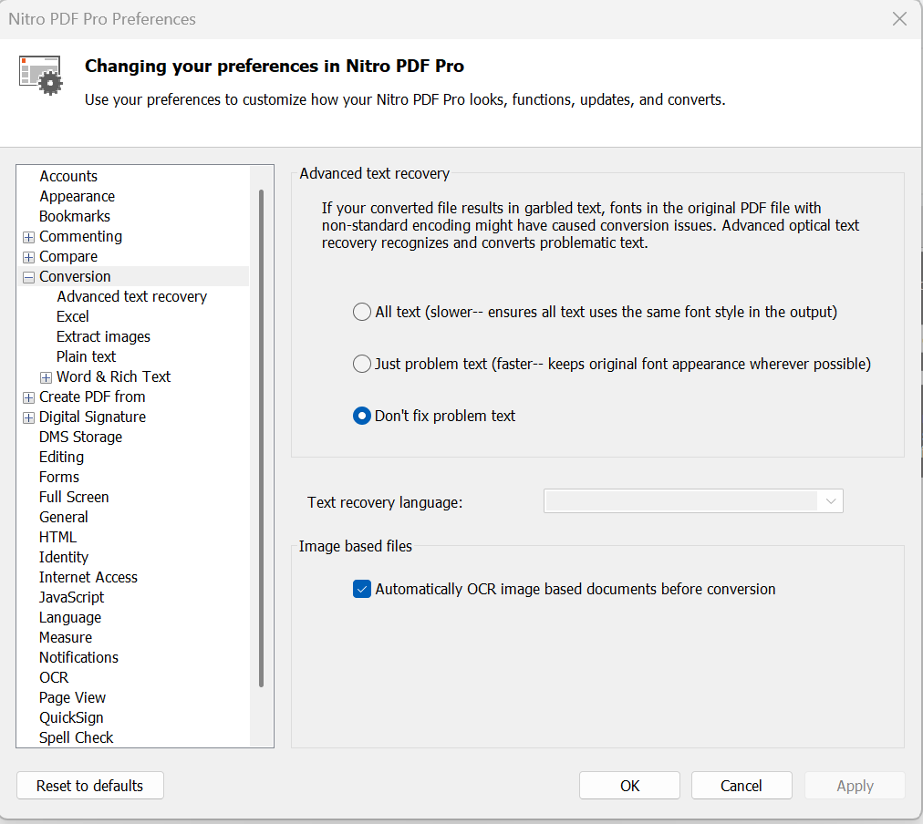The height and width of the screenshot is (824, 923).
Task: Expand the Create PDF from node
Action: pyautogui.click(x=28, y=397)
